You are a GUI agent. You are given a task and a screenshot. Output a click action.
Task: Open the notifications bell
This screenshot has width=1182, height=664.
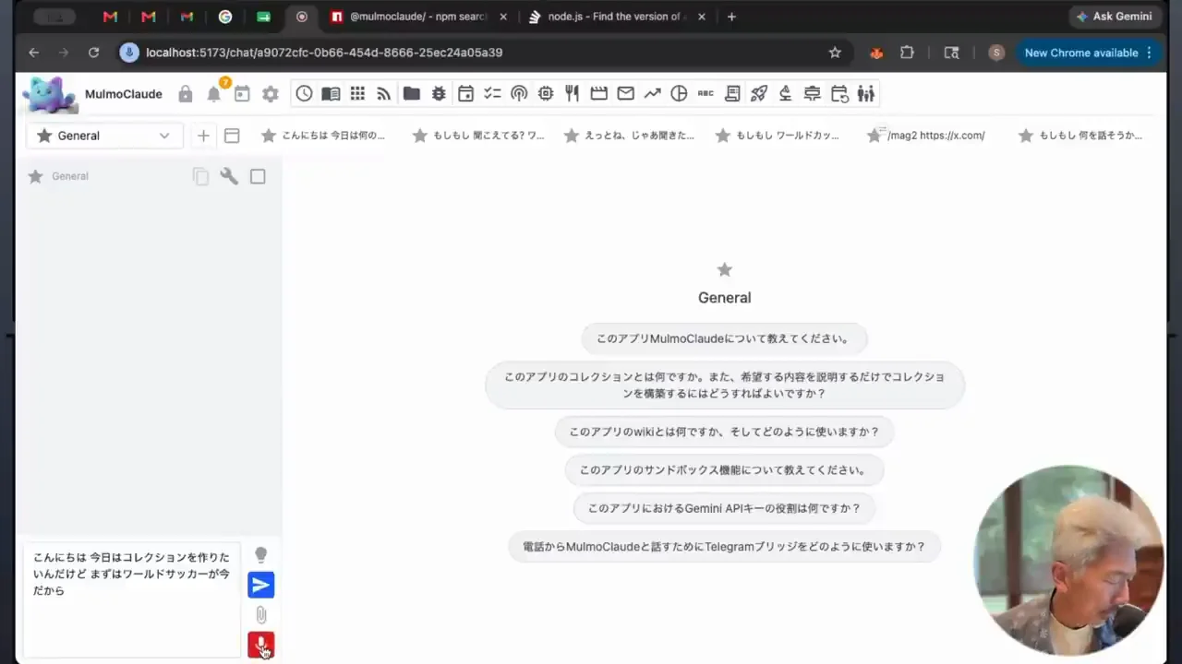[214, 94]
